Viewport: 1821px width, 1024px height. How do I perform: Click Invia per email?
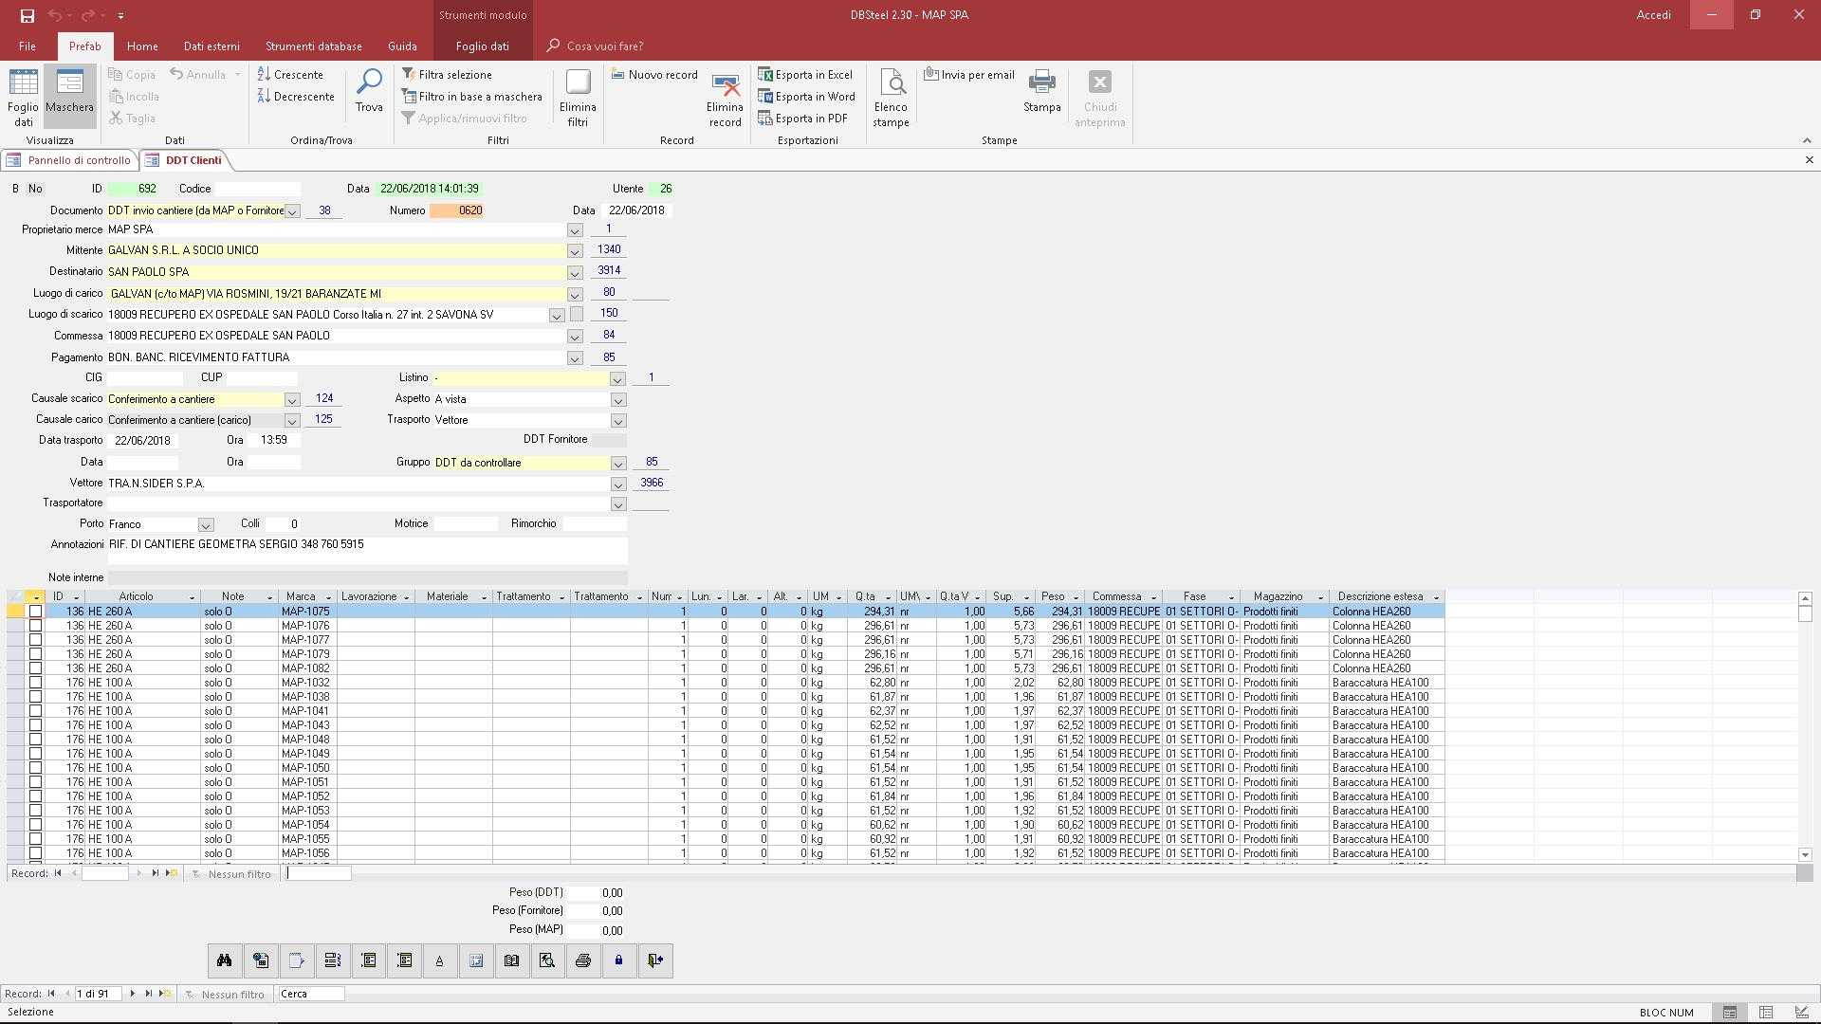tap(969, 75)
